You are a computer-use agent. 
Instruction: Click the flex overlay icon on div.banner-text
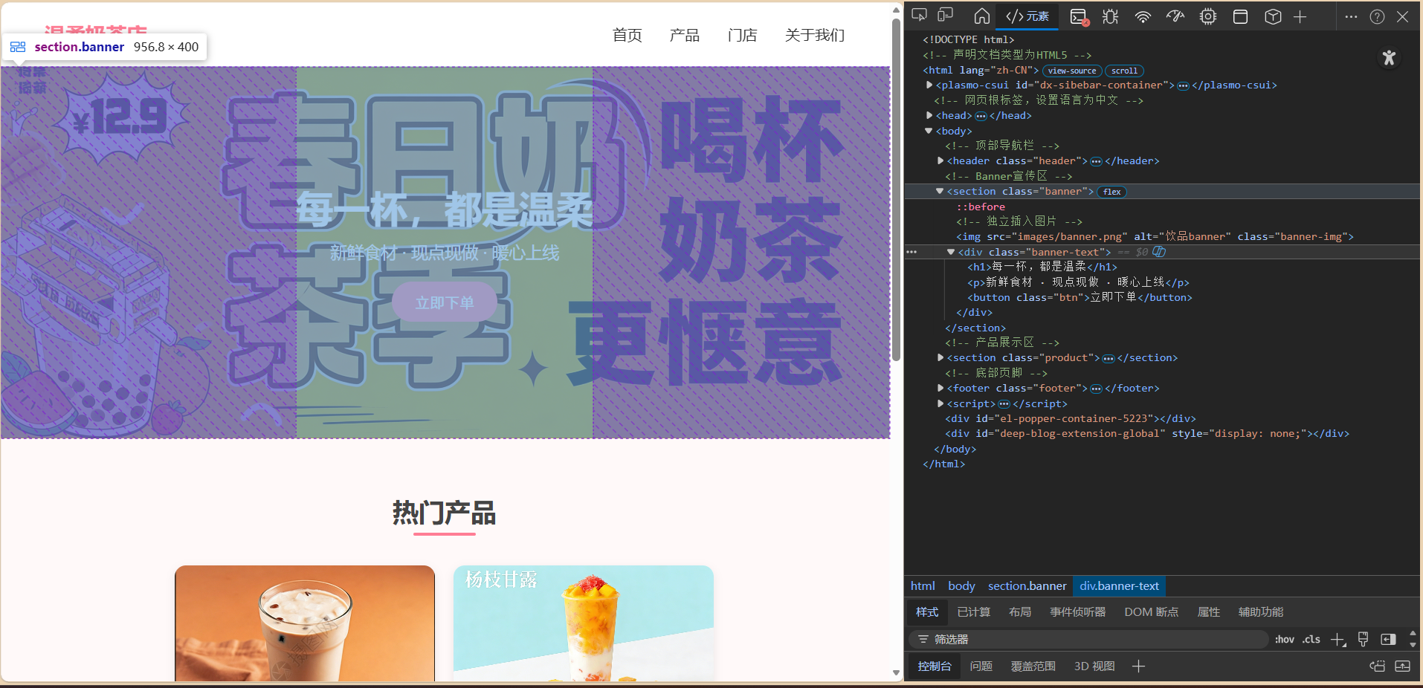point(1159,252)
